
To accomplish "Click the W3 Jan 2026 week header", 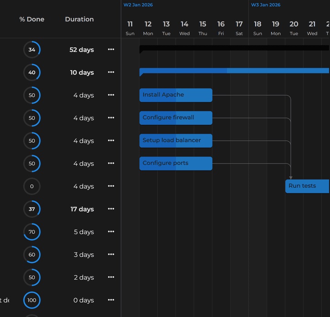I will coord(266,5).
